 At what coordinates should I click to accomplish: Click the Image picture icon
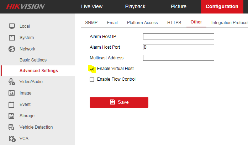tap(12, 93)
